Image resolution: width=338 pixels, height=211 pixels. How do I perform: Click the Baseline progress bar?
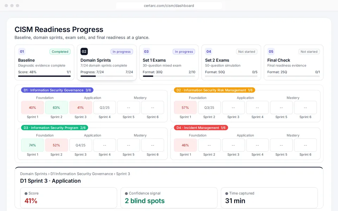coord(44,76)
